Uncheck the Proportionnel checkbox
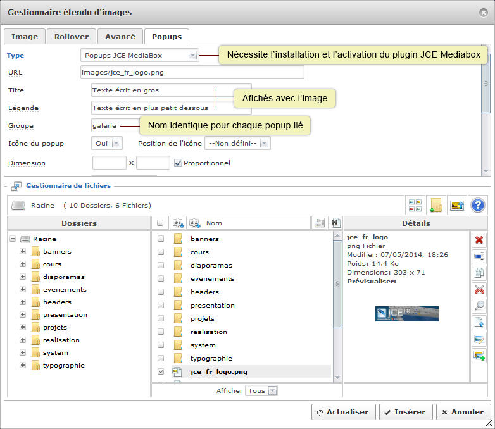This screenshot has height=429, width=495. point(178,163)
